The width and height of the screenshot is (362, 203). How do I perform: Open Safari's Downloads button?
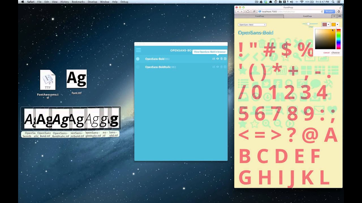coord(339,12)
